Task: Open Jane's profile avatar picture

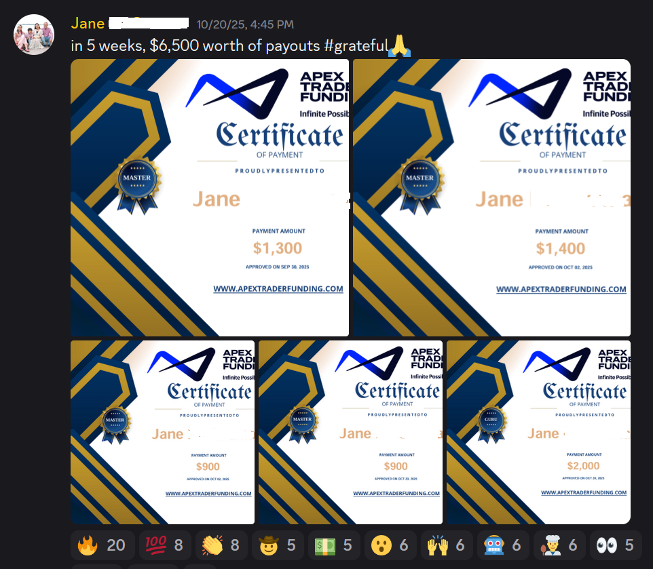Action: coord(34,35)
